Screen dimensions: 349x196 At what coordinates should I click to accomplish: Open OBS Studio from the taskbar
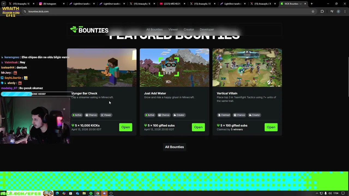click(111, 193)
